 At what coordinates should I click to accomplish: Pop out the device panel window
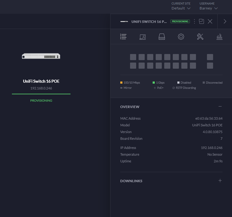point(201,21)
